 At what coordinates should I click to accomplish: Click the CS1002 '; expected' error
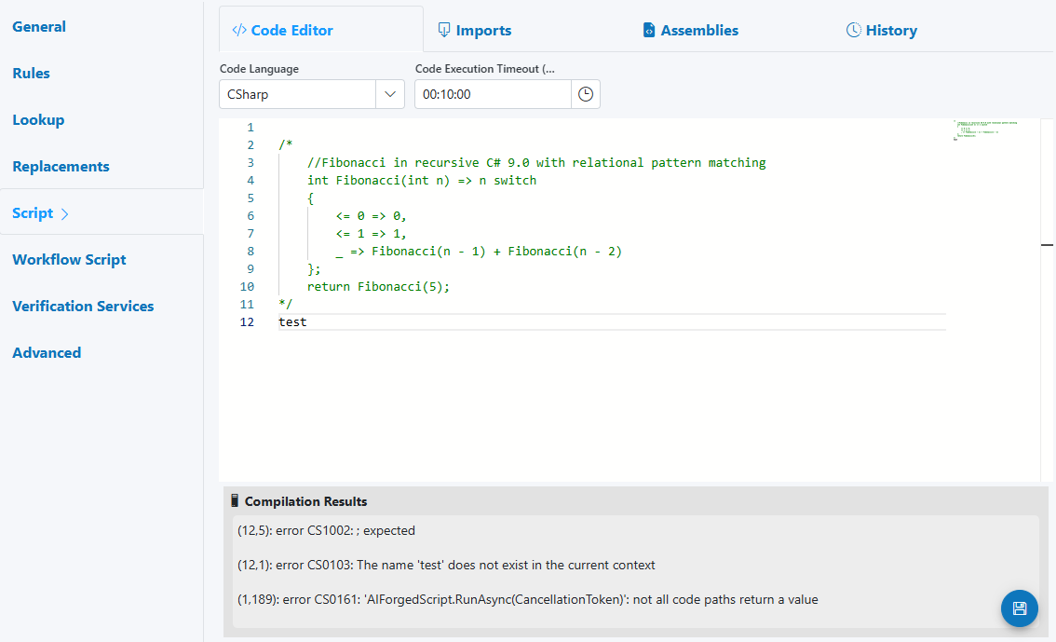(326, 530)
